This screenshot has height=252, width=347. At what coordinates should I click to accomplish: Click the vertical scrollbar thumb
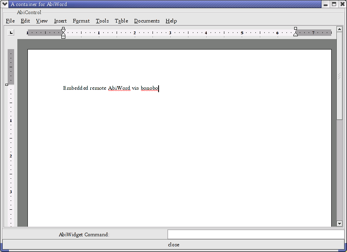pos(339,76)
